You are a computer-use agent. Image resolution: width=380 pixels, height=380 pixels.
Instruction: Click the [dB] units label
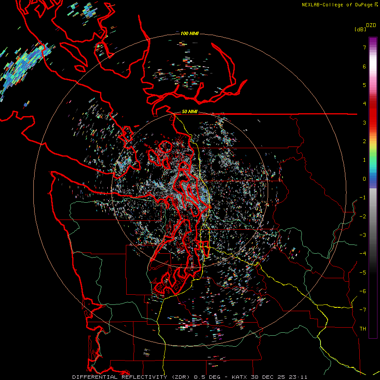pyautogui.click(x=360, y=29)
